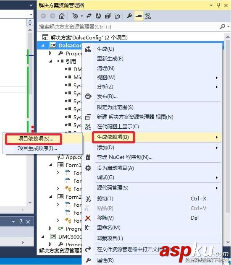The height and width of the screenshot is (265, 231).
Task: Click the Refresh icon in Solution Explorer
Action: [98, 16]
